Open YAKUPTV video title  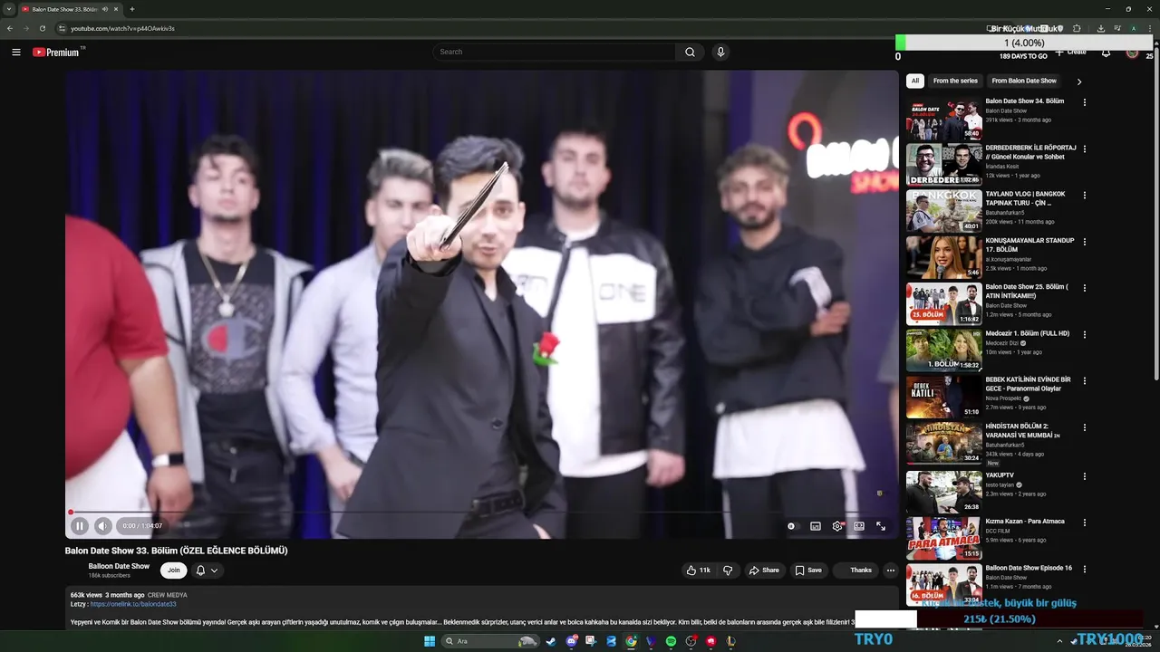[1000, 475]
